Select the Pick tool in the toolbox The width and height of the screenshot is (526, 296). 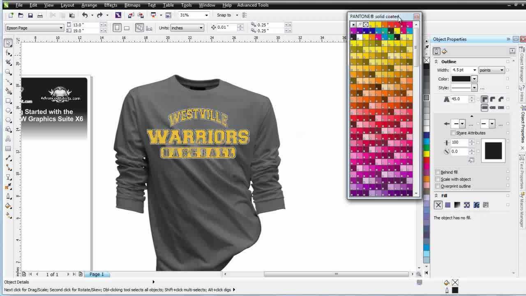8,43
